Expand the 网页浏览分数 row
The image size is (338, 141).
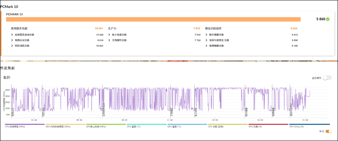coord(12,46)
